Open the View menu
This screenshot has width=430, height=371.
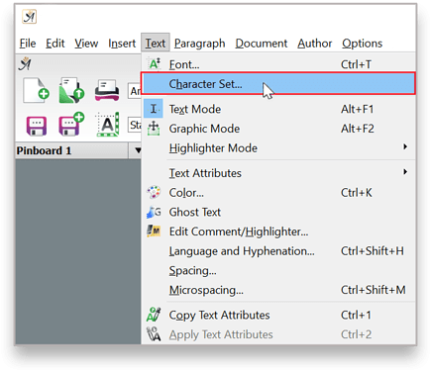pyautogui.click(x=86, y=44)
